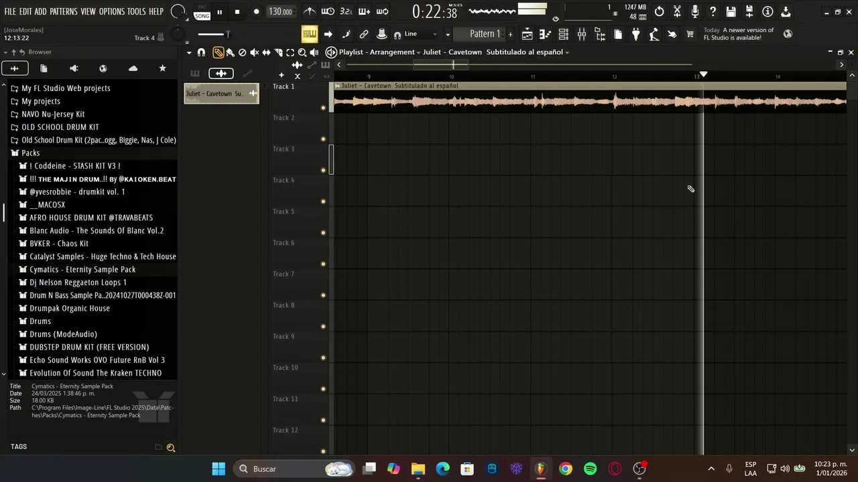
Task: Click the newer version available notification
Action: [739, 34]
